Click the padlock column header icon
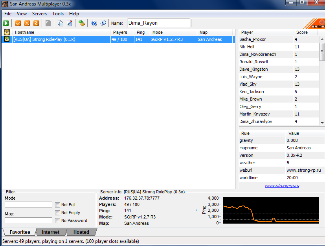Image resolution: width=325 pixels, height=246 pixels. pos(7,32)
